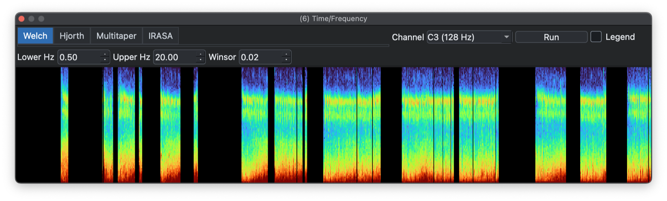Decrease Lower Hz with the down stepper arrow
Image resolution: width=667 pixels, height=201 pixels.
click(105, 60)
